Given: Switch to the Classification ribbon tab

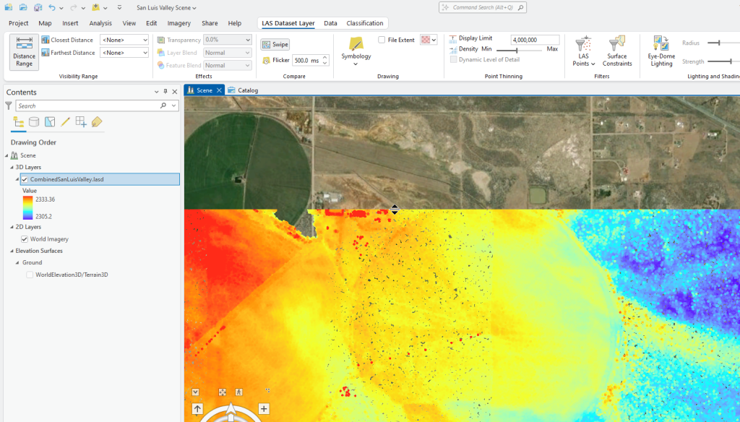Looking at the screenshot, I should [x=365, y=22].
